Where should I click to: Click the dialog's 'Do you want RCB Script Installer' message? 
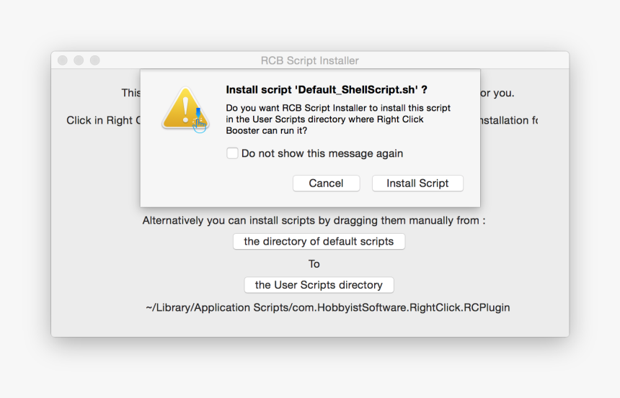[x=338, y=119]
